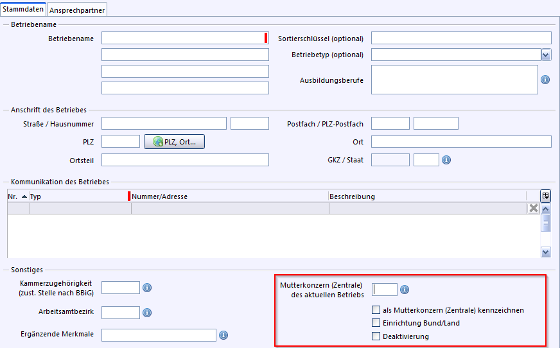The image size is (560, 348).
Task: Click info icon beside Ergänzende Merkmale
Action: coord(223,335)
